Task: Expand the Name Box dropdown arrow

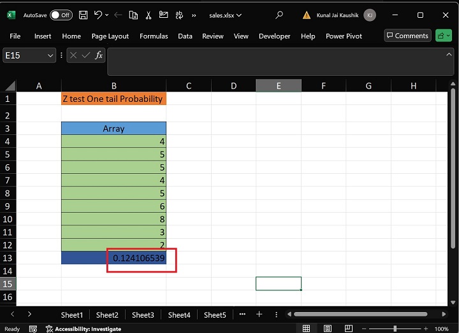Action: (x=50, y=55)
